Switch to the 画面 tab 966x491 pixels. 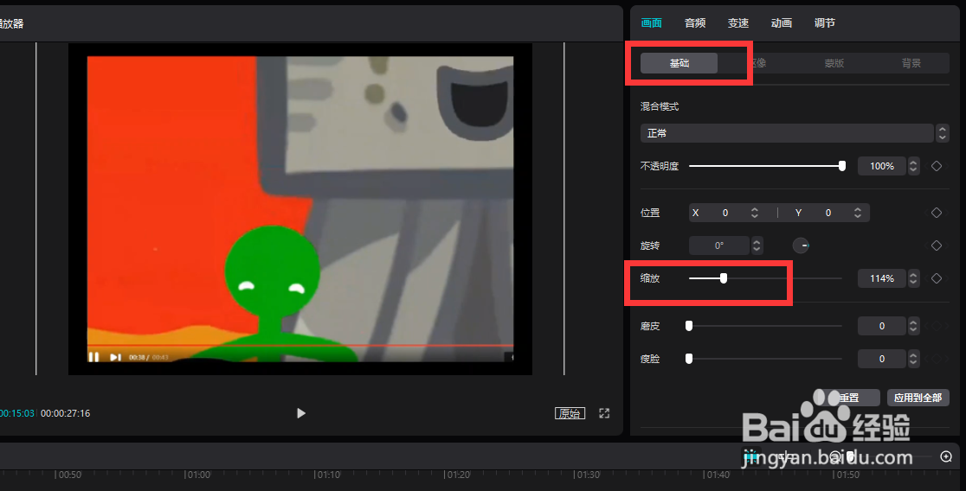651,23
